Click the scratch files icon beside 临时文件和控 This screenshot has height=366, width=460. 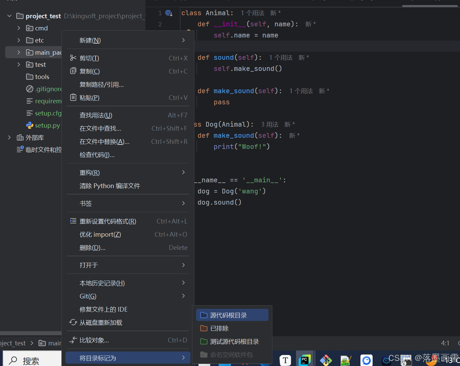20,149
